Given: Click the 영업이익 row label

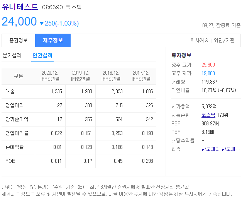Looking at the screenshot, I should click(x=15, y=105).
